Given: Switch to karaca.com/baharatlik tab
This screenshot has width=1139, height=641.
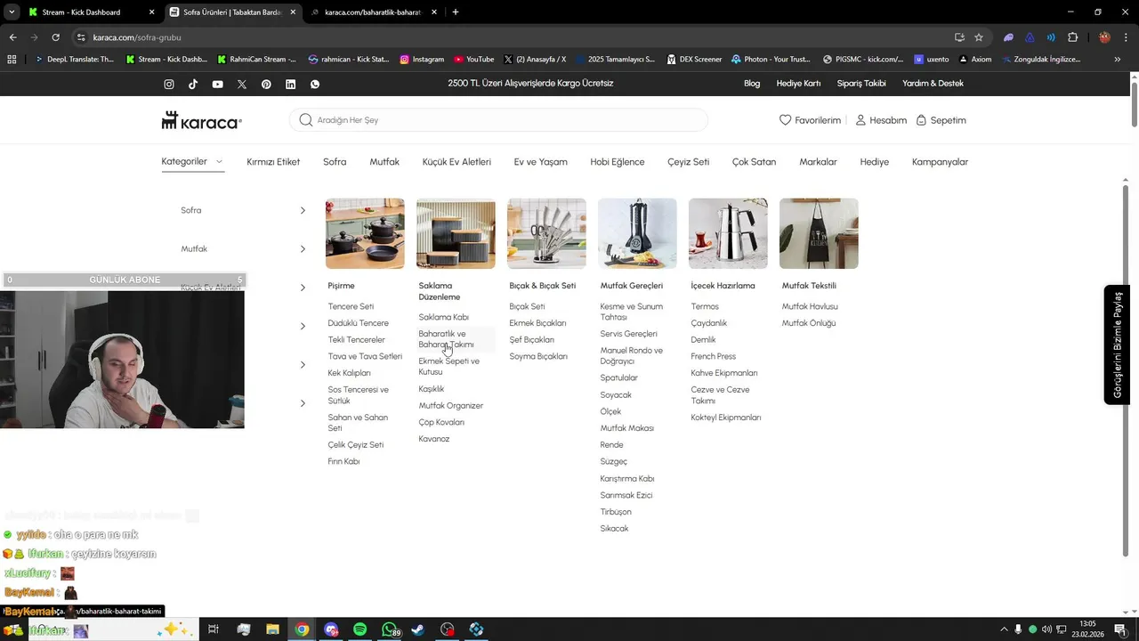Looking at the screenshot, I should (x=374, y=12).
